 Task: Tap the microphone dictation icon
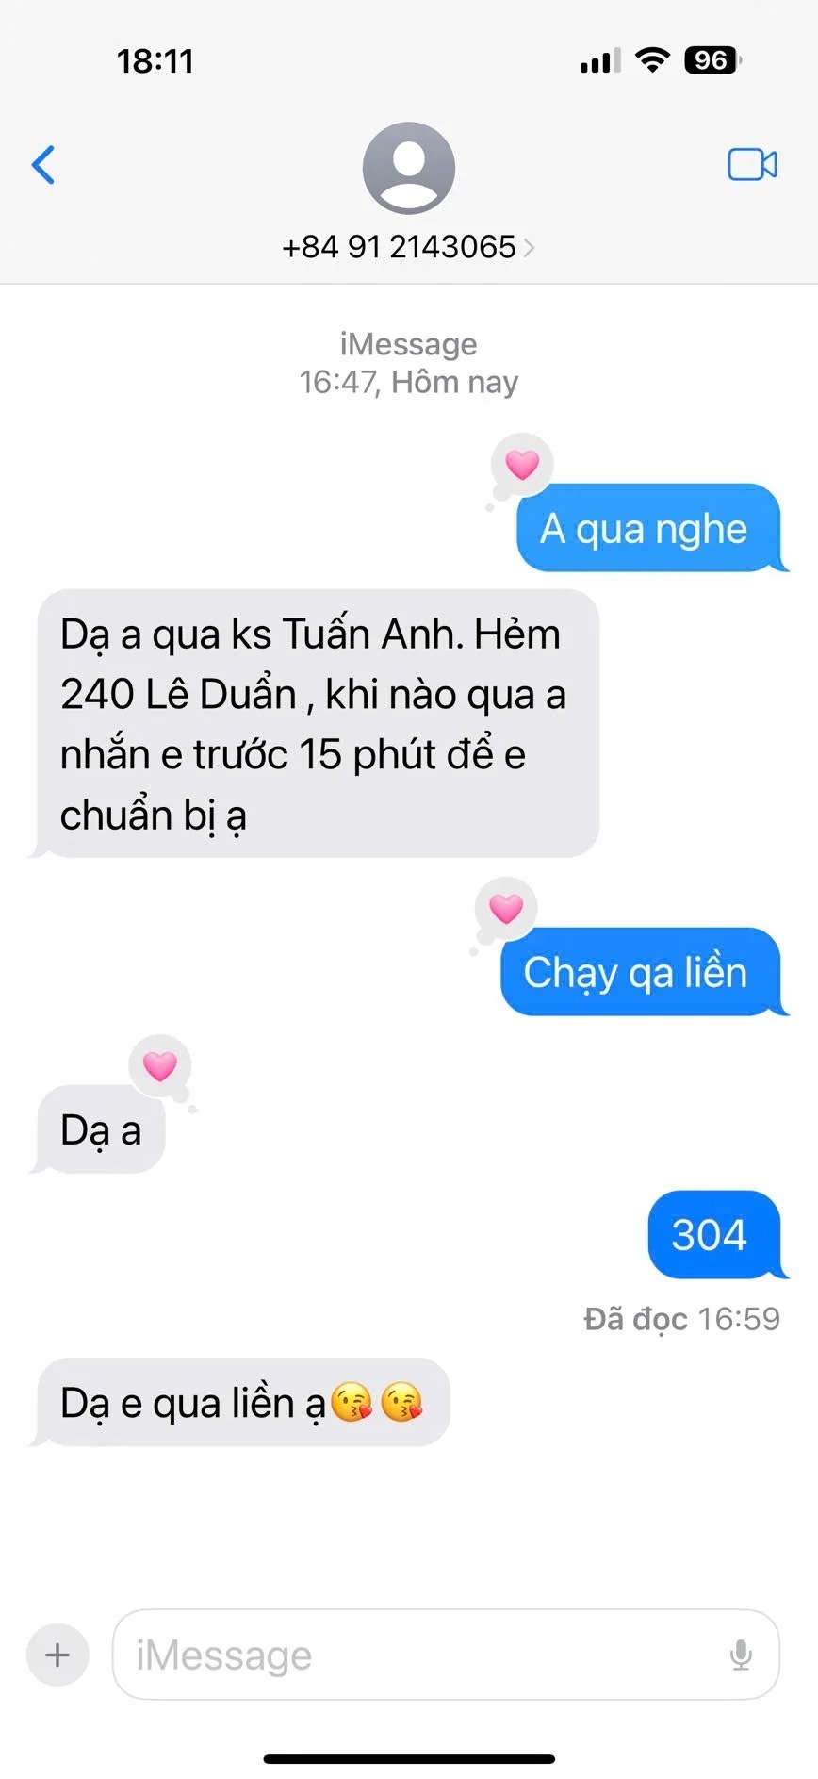pyautogui.click(x=742, y=1655)
